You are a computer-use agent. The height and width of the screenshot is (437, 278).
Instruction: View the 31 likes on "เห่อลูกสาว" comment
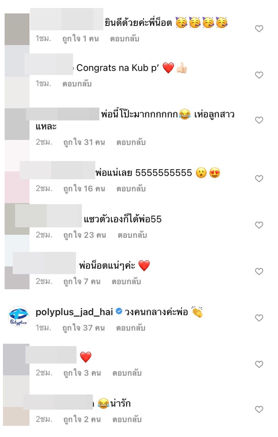click(x=84, y=142)
